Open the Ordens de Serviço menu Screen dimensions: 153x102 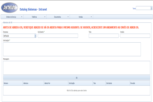(x=12, y=17)
